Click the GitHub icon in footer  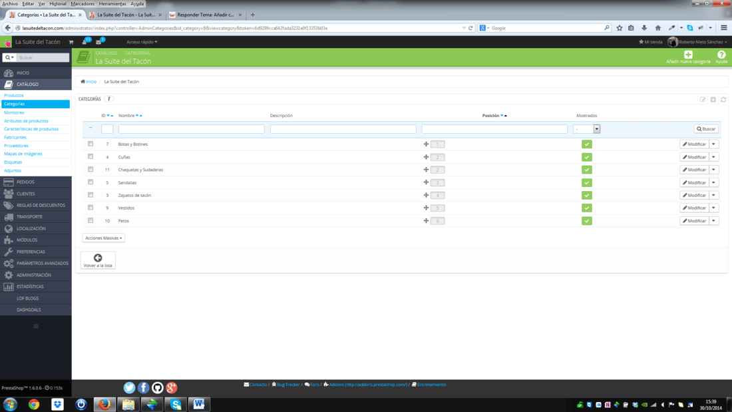[157, 387]
